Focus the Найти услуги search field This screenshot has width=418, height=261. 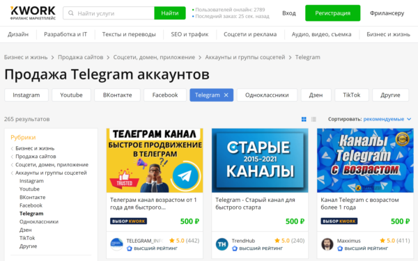point(109,13)
